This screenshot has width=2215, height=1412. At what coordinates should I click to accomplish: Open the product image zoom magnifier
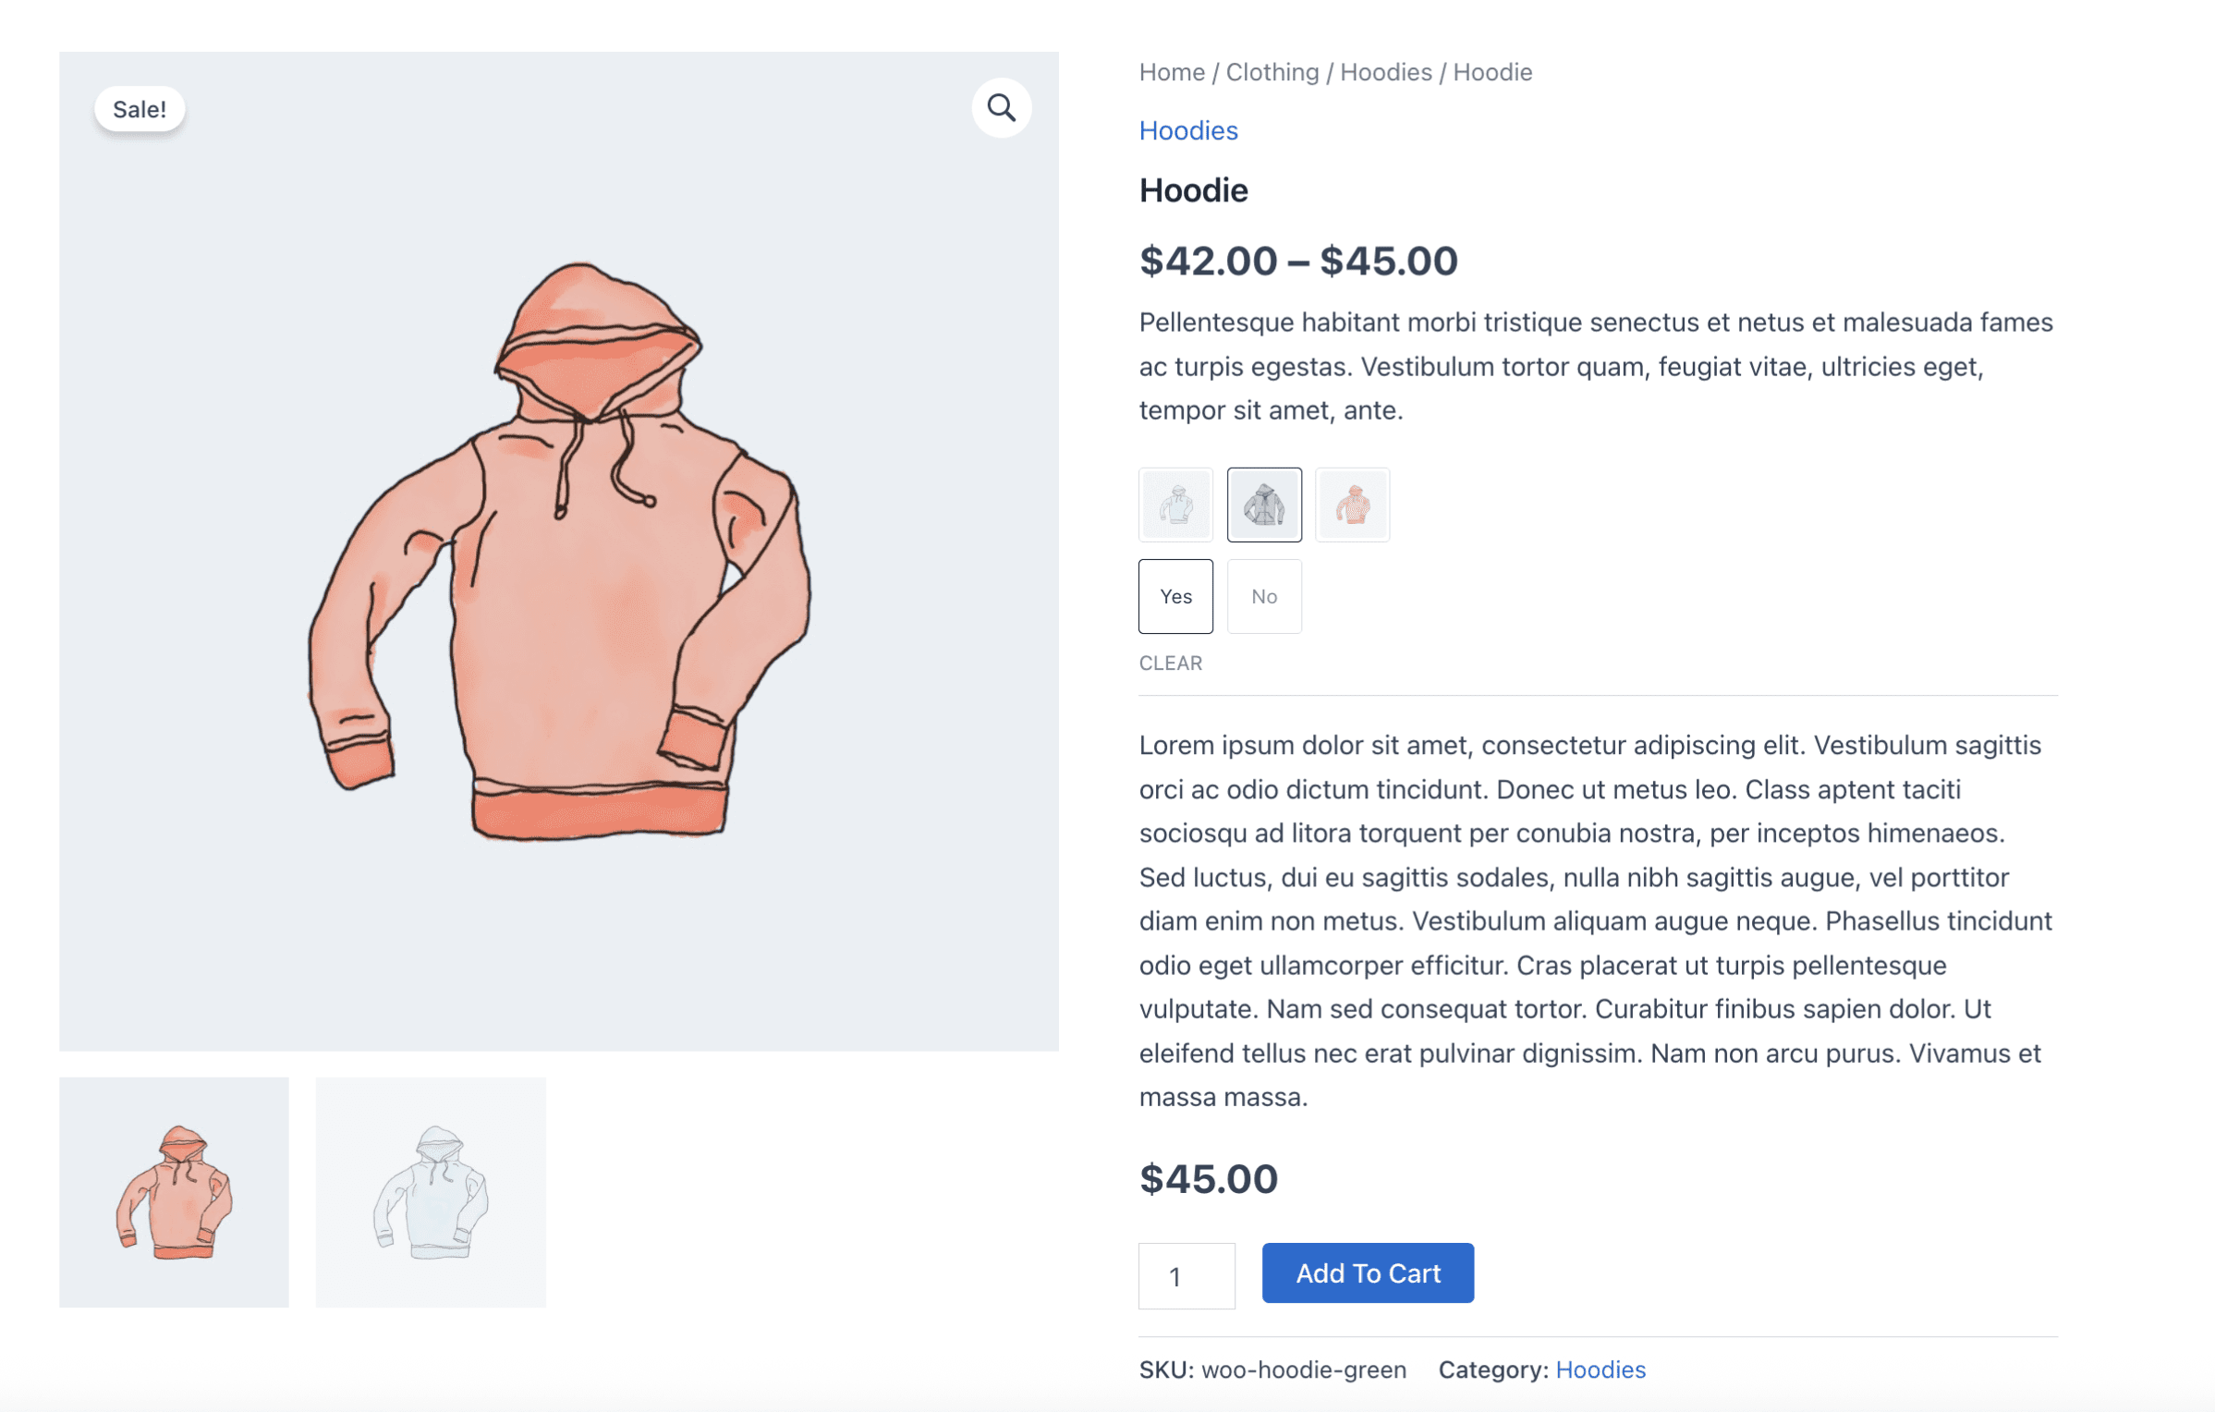1002,108
